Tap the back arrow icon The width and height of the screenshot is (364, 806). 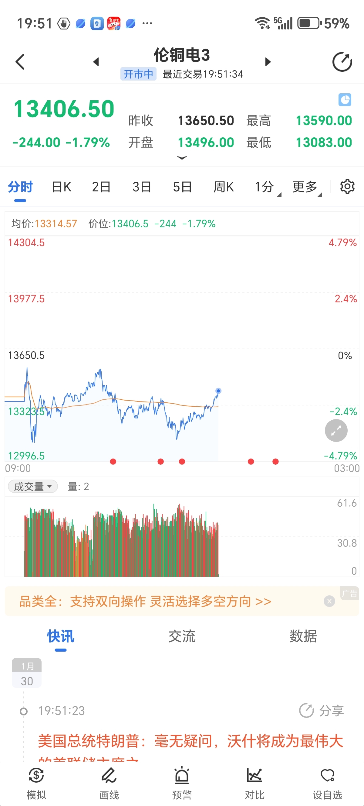point(20,62)
